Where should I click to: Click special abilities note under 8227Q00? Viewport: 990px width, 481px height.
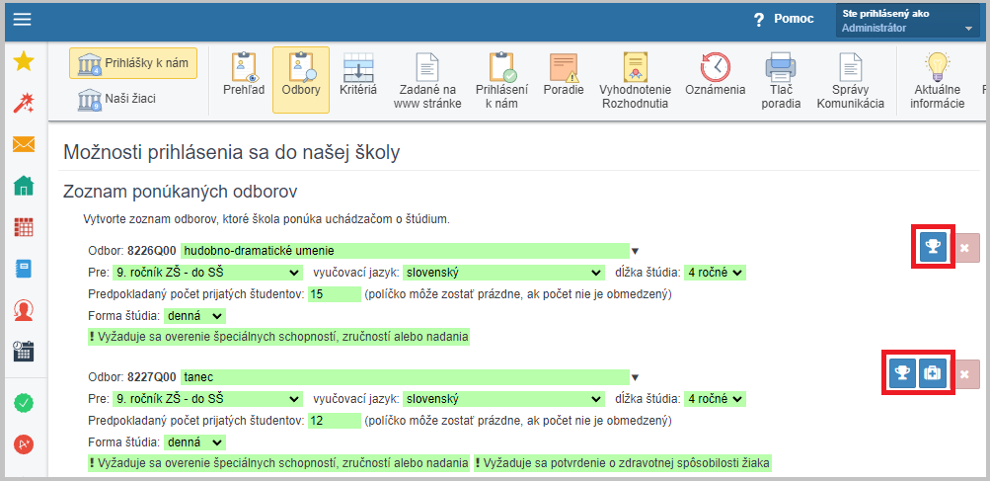(x=278, y=464)
